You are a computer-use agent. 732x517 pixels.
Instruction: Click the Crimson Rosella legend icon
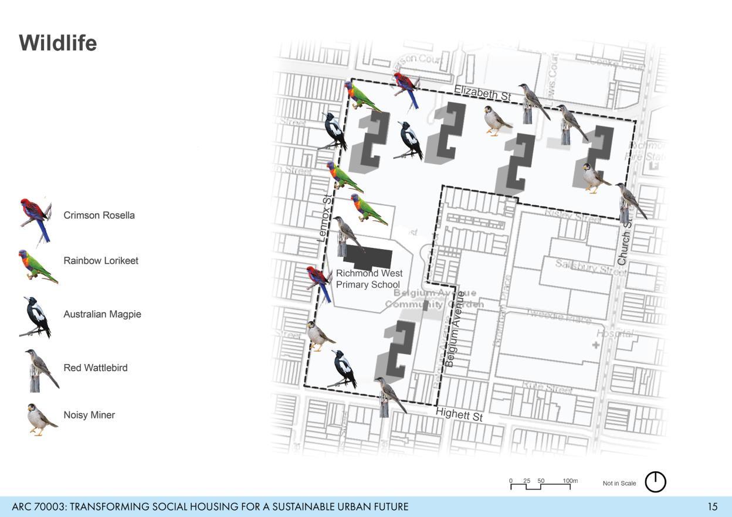[36, 220]
